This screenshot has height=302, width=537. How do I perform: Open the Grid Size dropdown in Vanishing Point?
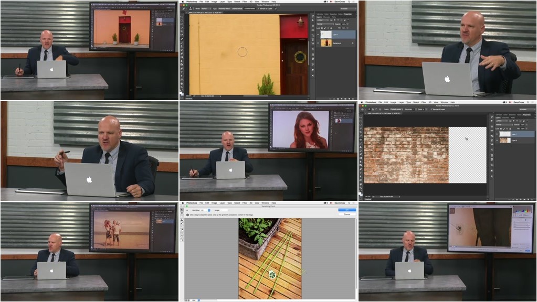point(209,210)
